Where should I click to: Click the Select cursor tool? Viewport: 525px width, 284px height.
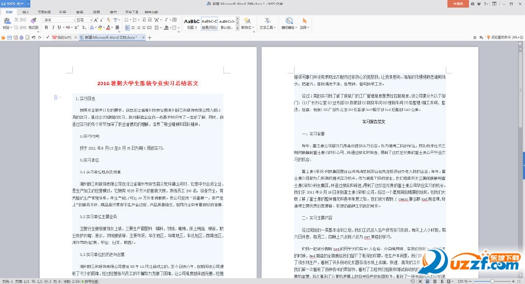(x=304, y=23)
